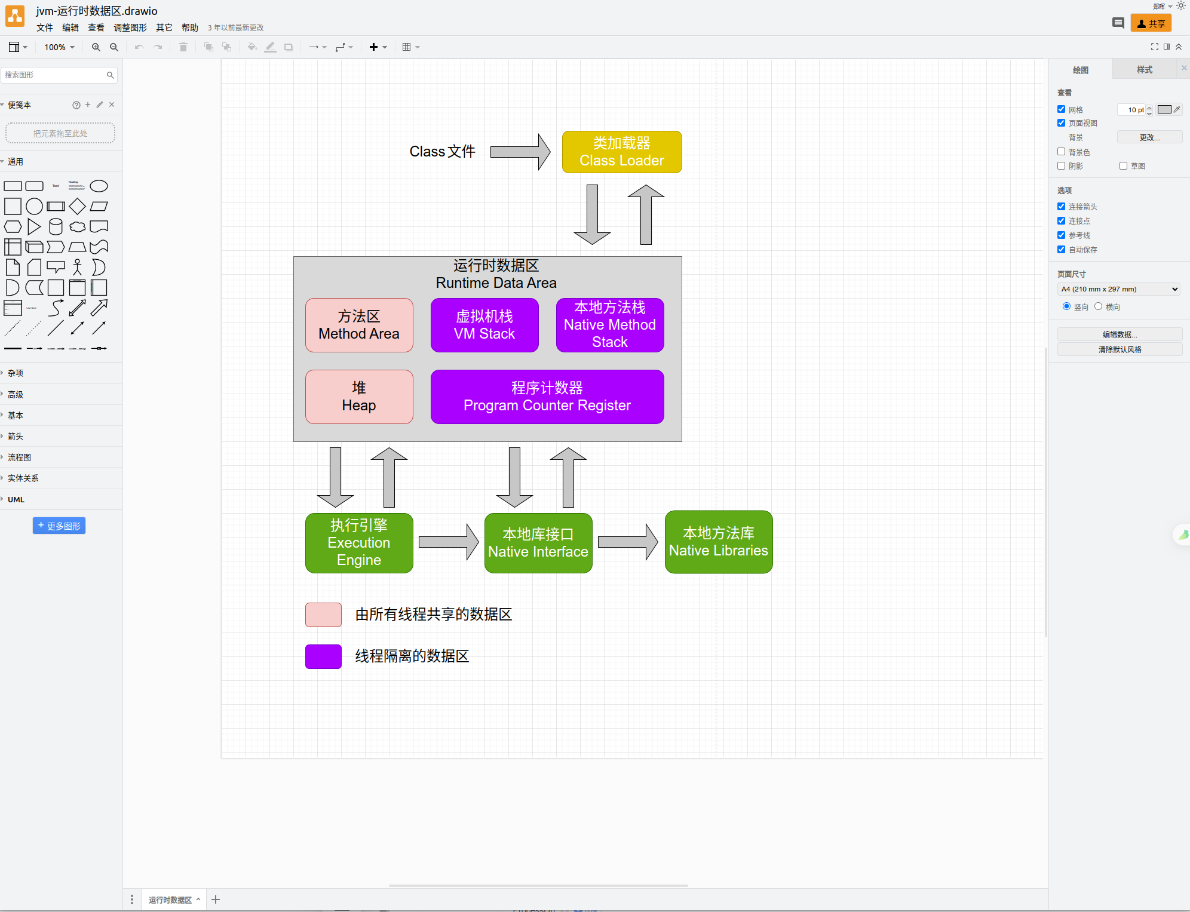Viewport: 1190px width, 912px height.
Task: Click the fullscreen toggle icon
Action: pos(1154,47)
